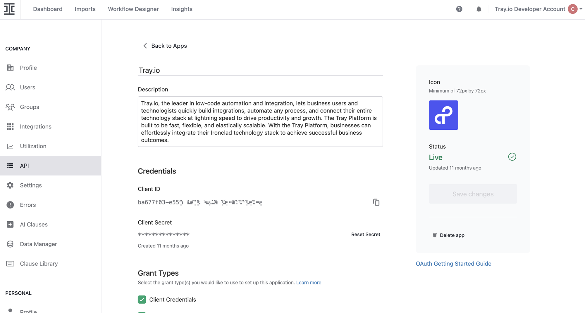Edit the Description text area
This screenshot has height=313, width=585.
tap(260, 121)
